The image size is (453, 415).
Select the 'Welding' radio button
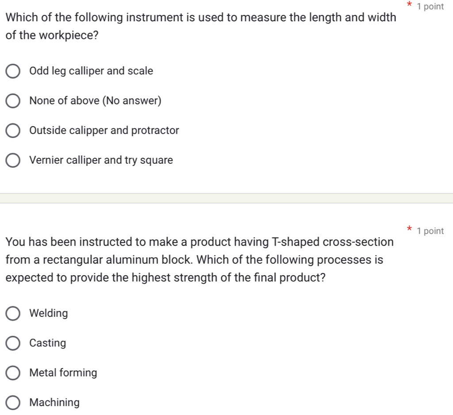pyautogui.click(x=13, y=314)
